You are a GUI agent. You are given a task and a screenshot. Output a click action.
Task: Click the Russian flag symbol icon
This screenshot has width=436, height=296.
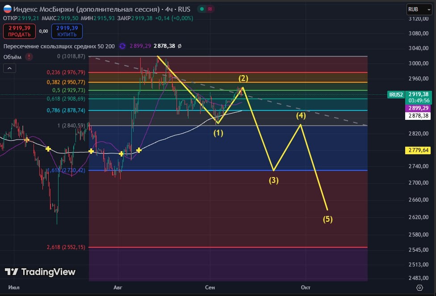8,9
